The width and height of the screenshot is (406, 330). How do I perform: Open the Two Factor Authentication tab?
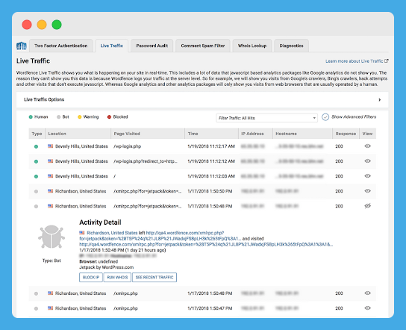(61, 46)
